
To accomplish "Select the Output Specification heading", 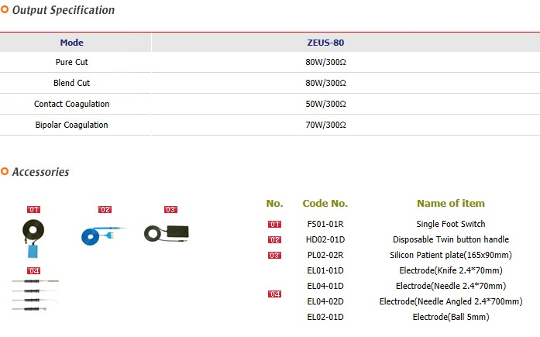I will coord(64,10).
